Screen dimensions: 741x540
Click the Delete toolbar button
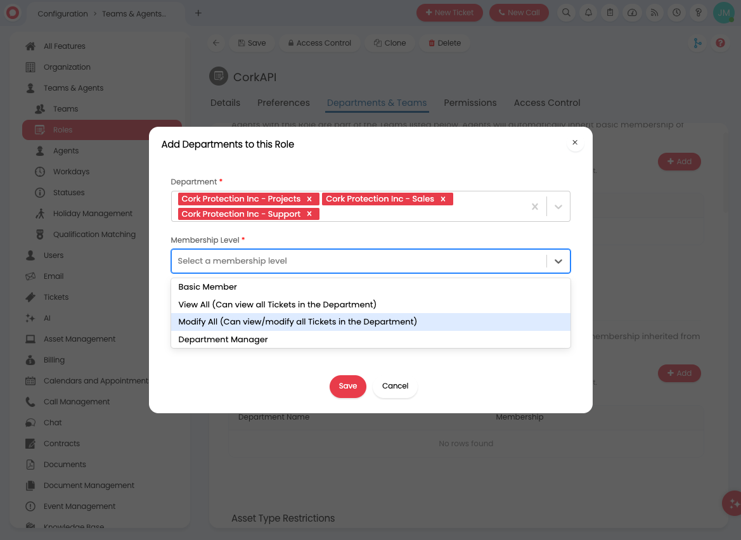(x=444, y=43)
